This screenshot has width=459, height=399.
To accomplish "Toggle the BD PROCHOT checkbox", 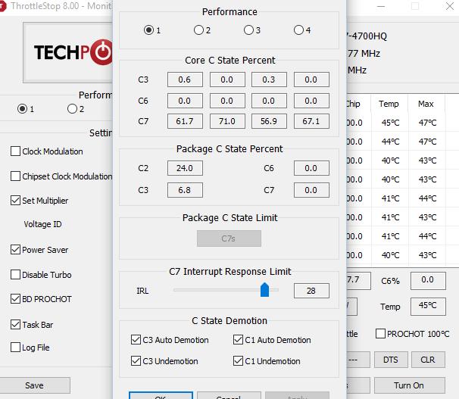I will pos(15,298).
